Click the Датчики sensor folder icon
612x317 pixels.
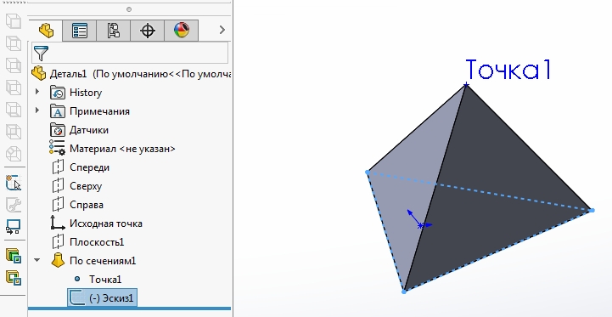tap(58, 130)
